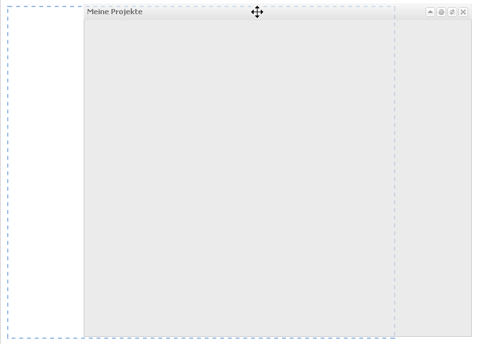Close the Meine Projekte panel
Viewport: 479px width, 344px height.
[463, 12]
